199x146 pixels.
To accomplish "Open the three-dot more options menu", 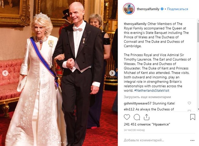I will [192, 140].
